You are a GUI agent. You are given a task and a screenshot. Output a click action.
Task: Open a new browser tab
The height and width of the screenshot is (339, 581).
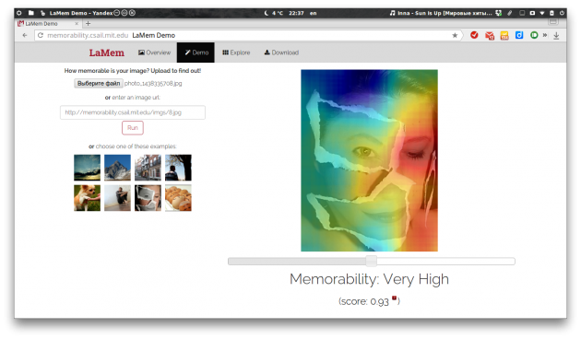[89, 23]
